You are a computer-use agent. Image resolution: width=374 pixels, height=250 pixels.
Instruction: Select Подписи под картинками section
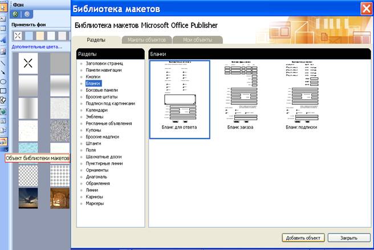[x=111, y=104]
